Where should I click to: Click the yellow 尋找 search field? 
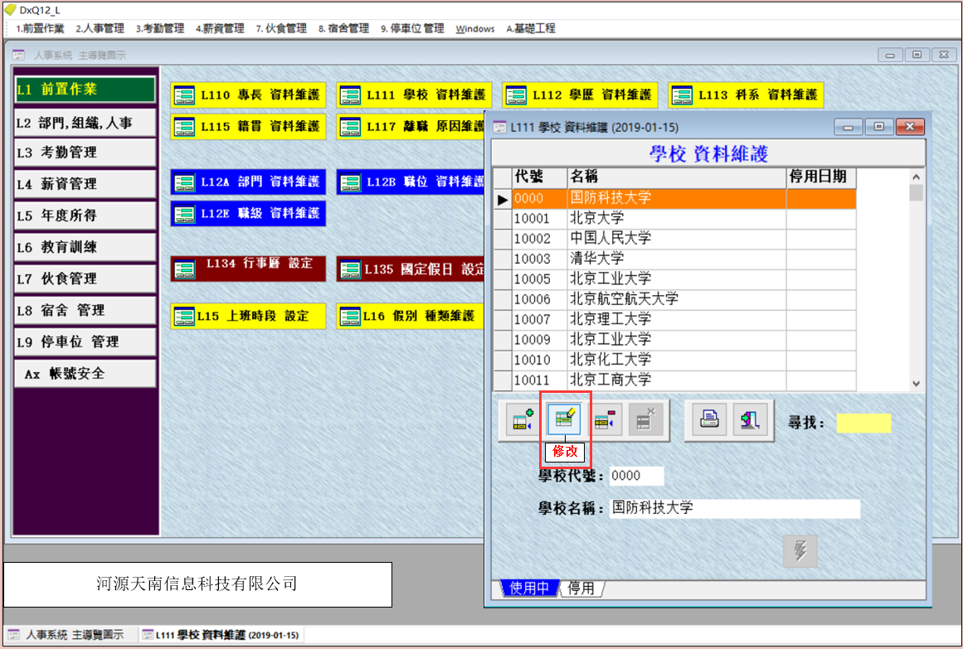click(x=863, y=424)
